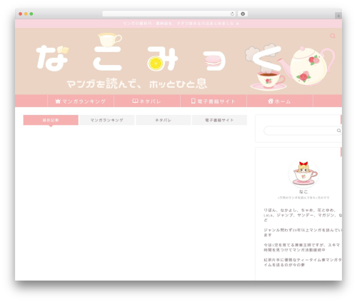Viewport: 357px width, 302px height.
Task: Switch to the gray ネタバレ tab
Action: [x=163, y=120]
